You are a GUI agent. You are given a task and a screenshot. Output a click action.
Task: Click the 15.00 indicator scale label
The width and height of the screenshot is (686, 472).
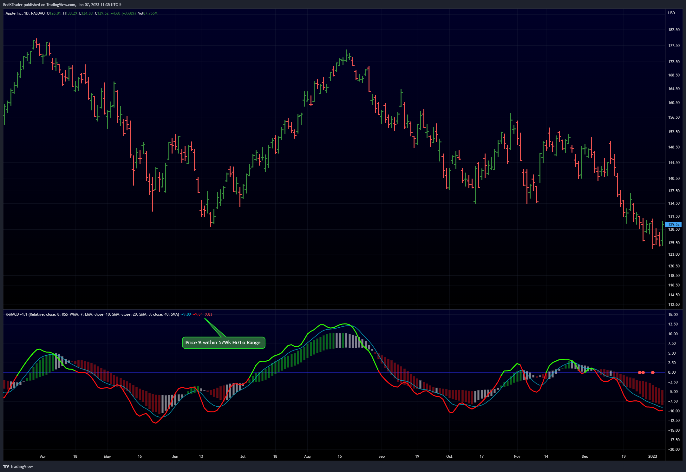click(x=673, y=315)
